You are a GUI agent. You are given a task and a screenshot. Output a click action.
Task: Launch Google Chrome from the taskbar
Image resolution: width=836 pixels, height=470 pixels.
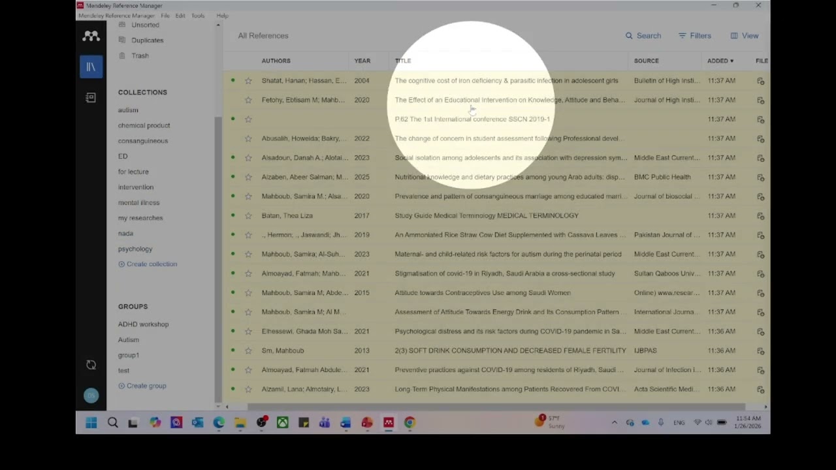(x=410, y=423)
